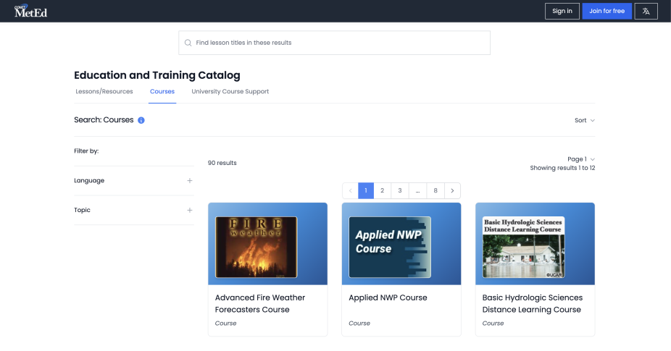The width and height of the screenshot is (671, 351).
Task: Click the Sign in button
Action: coord(562,11)
